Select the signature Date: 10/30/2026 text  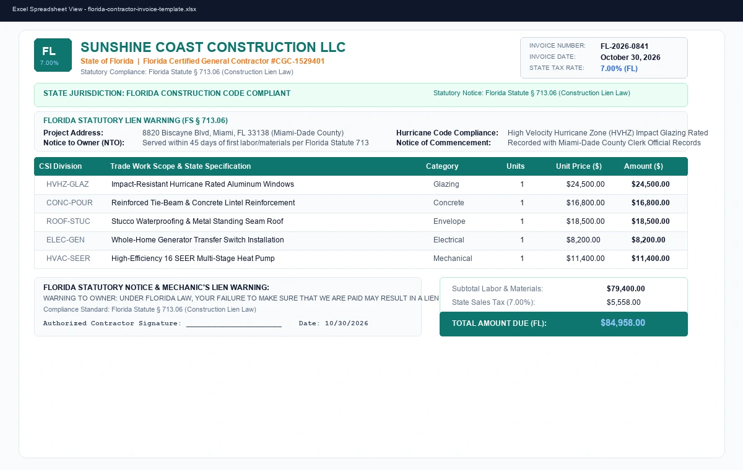333,323
